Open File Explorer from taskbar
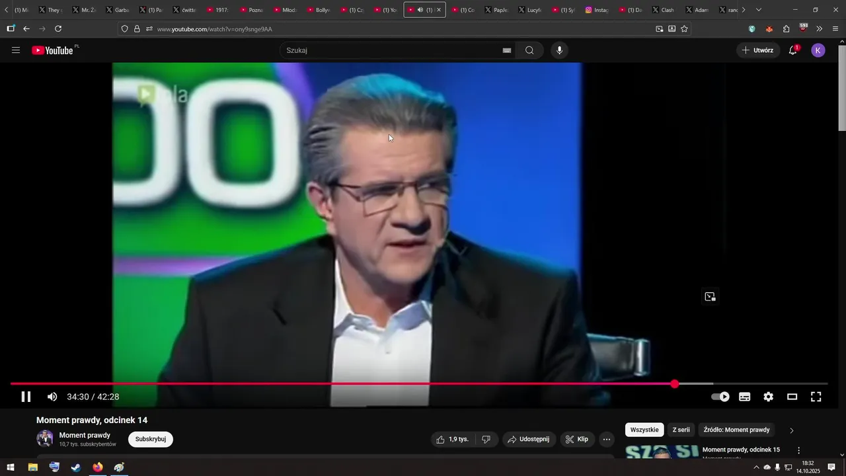Screen dimensions: 846x476 pyautogui.click(x=32, y=467)
